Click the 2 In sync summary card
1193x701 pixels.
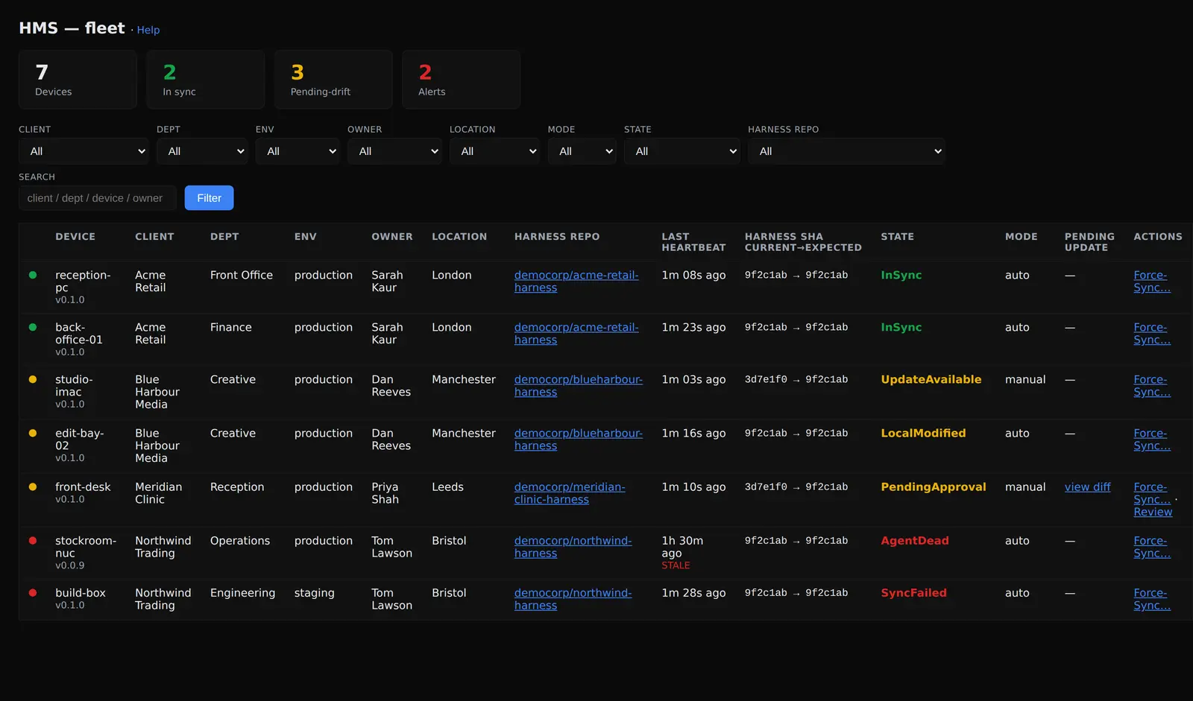pos(205,80)
